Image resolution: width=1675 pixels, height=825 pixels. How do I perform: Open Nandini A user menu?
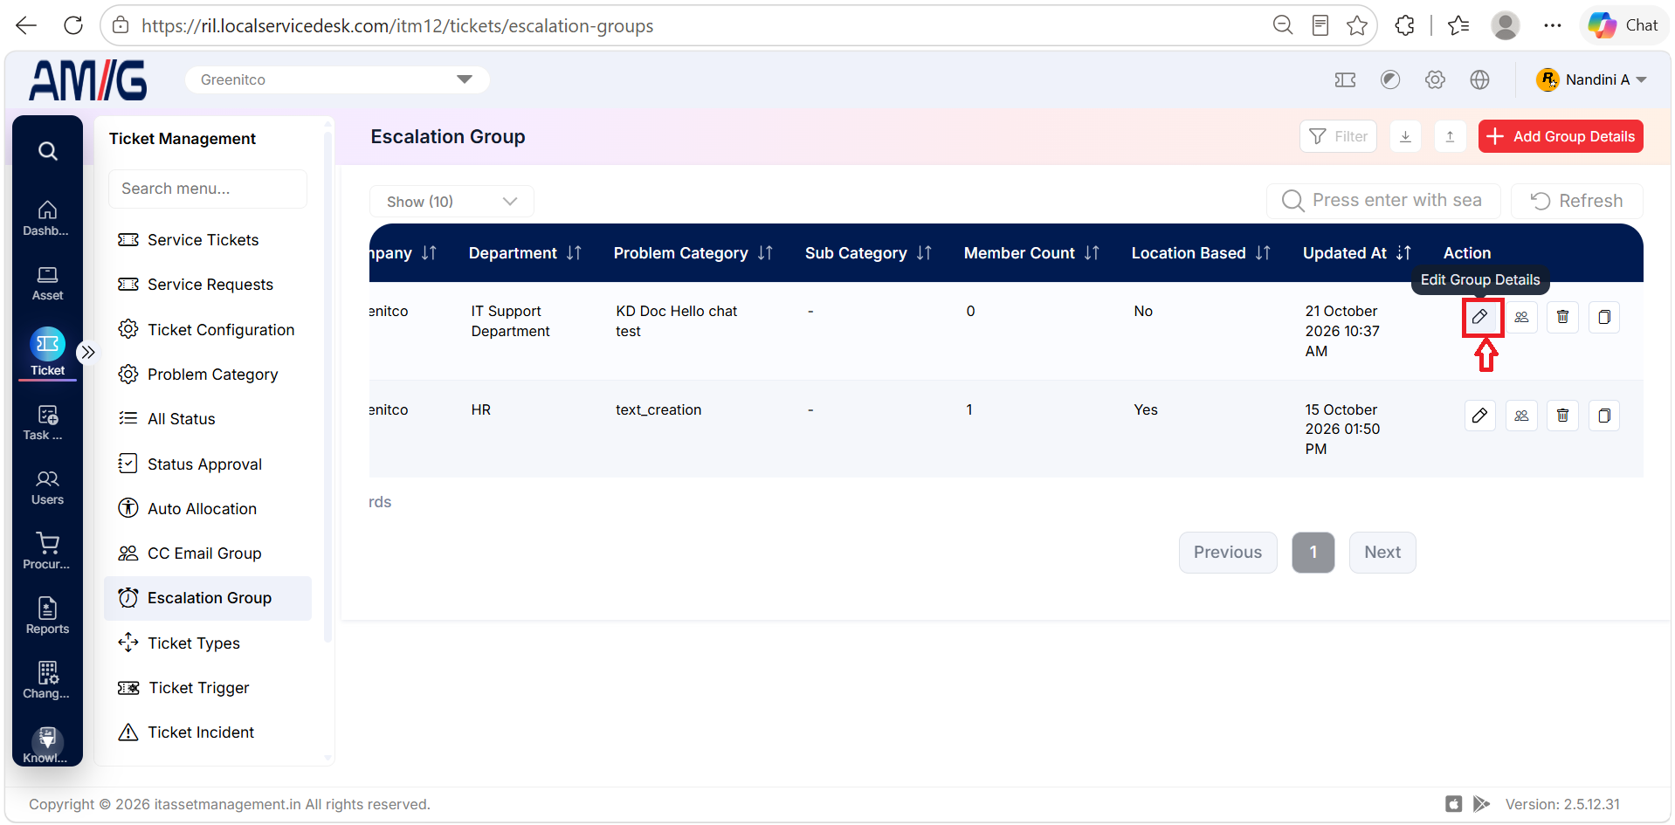(x=1591, y=79)
